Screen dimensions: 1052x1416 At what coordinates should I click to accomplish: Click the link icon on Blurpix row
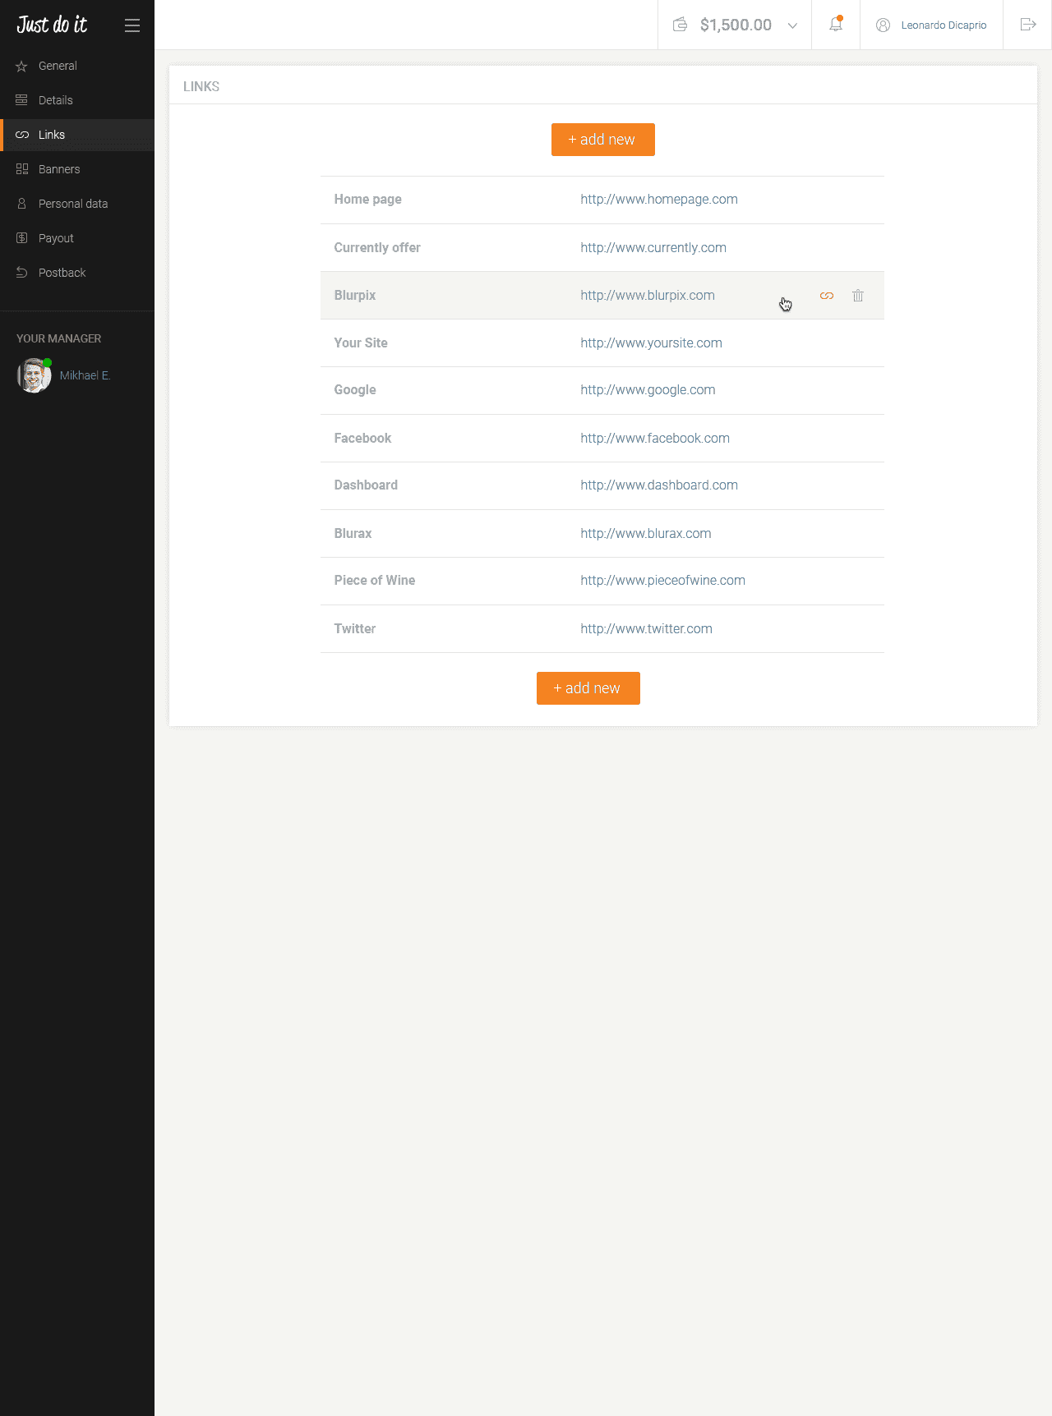click(827, 296)
